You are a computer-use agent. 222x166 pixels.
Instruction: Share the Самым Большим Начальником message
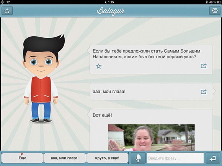(204, 66)
